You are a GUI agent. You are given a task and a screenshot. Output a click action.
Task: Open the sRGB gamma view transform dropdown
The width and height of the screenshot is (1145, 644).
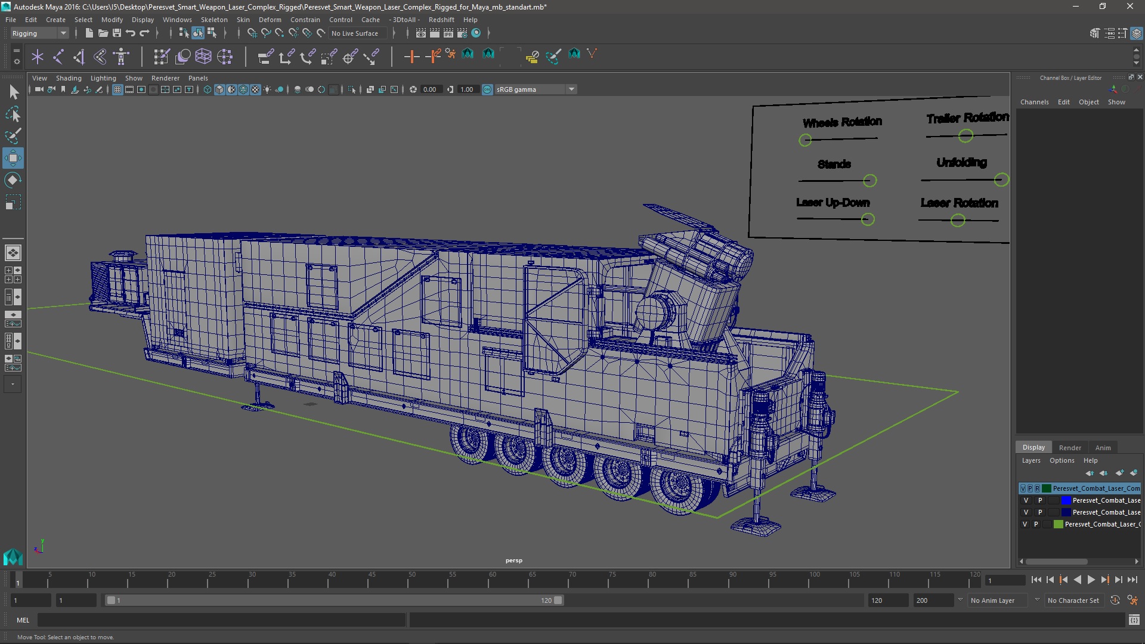point(536,89)
